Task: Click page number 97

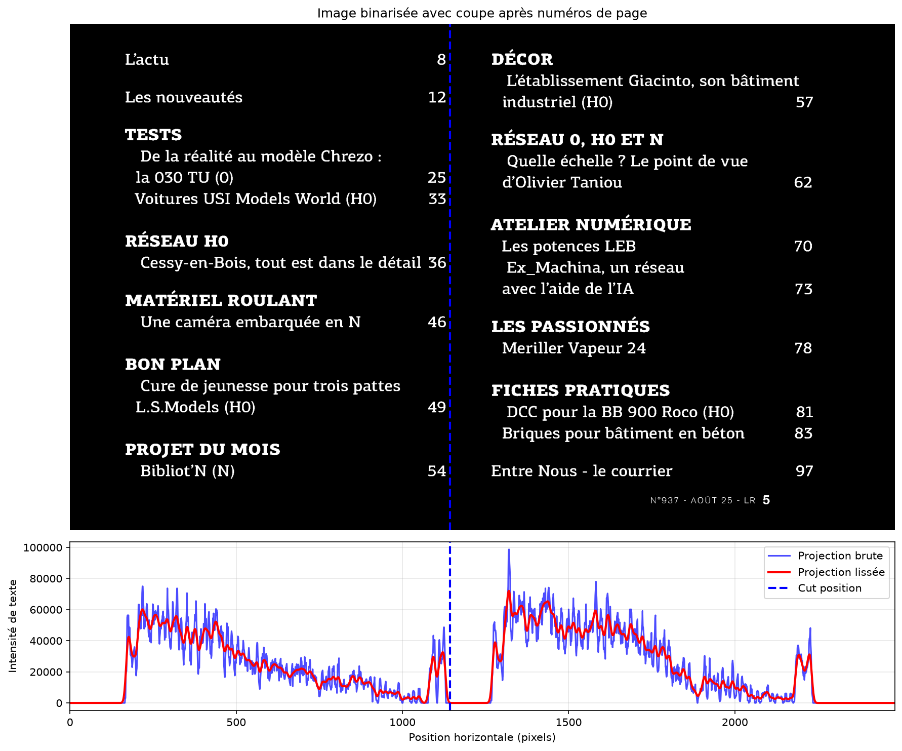Action: click(x=804, y=471)
